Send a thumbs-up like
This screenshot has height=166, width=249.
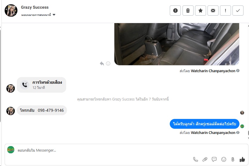tap(242, 159)
